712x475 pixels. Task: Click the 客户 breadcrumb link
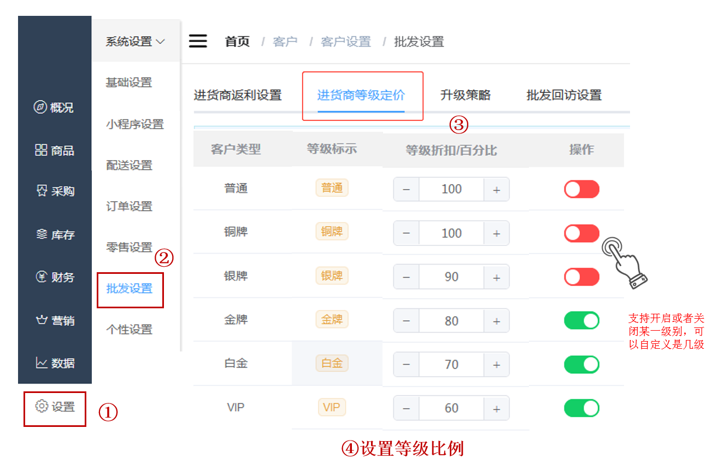[x=285, y=42]
